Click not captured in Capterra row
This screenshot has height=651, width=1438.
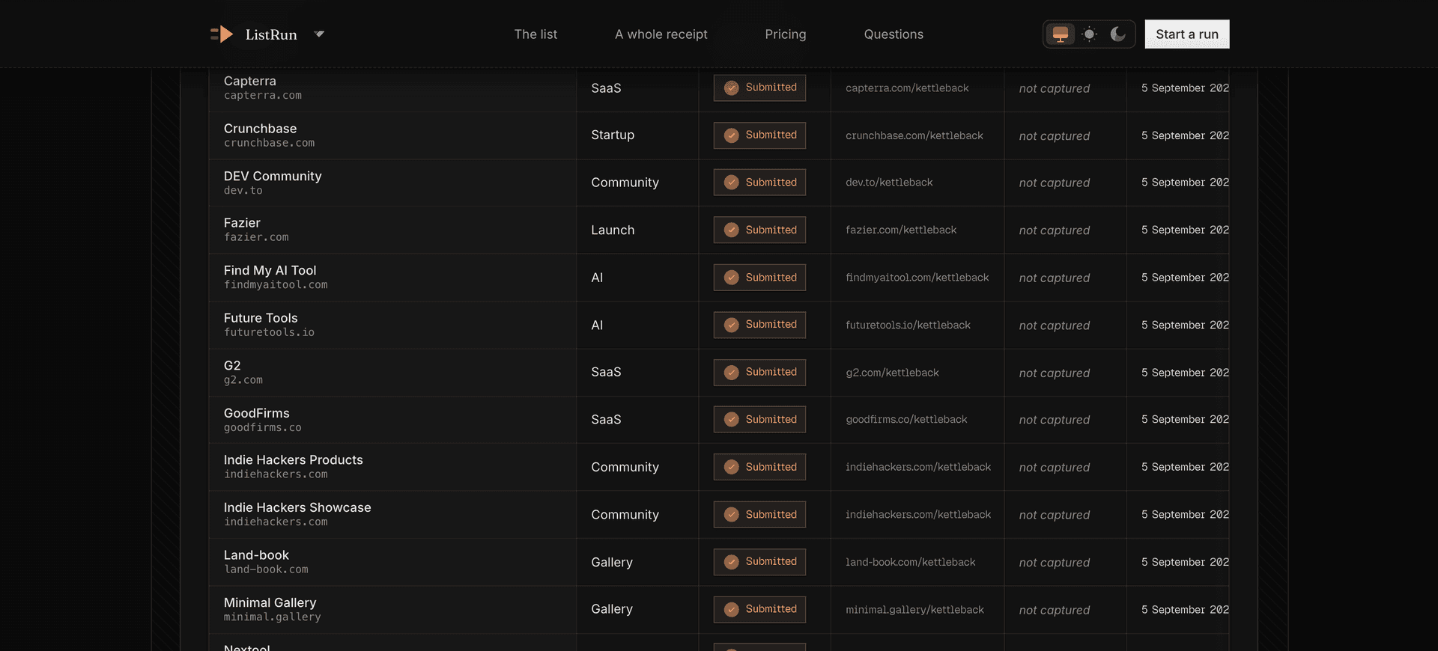(1055, 88)
